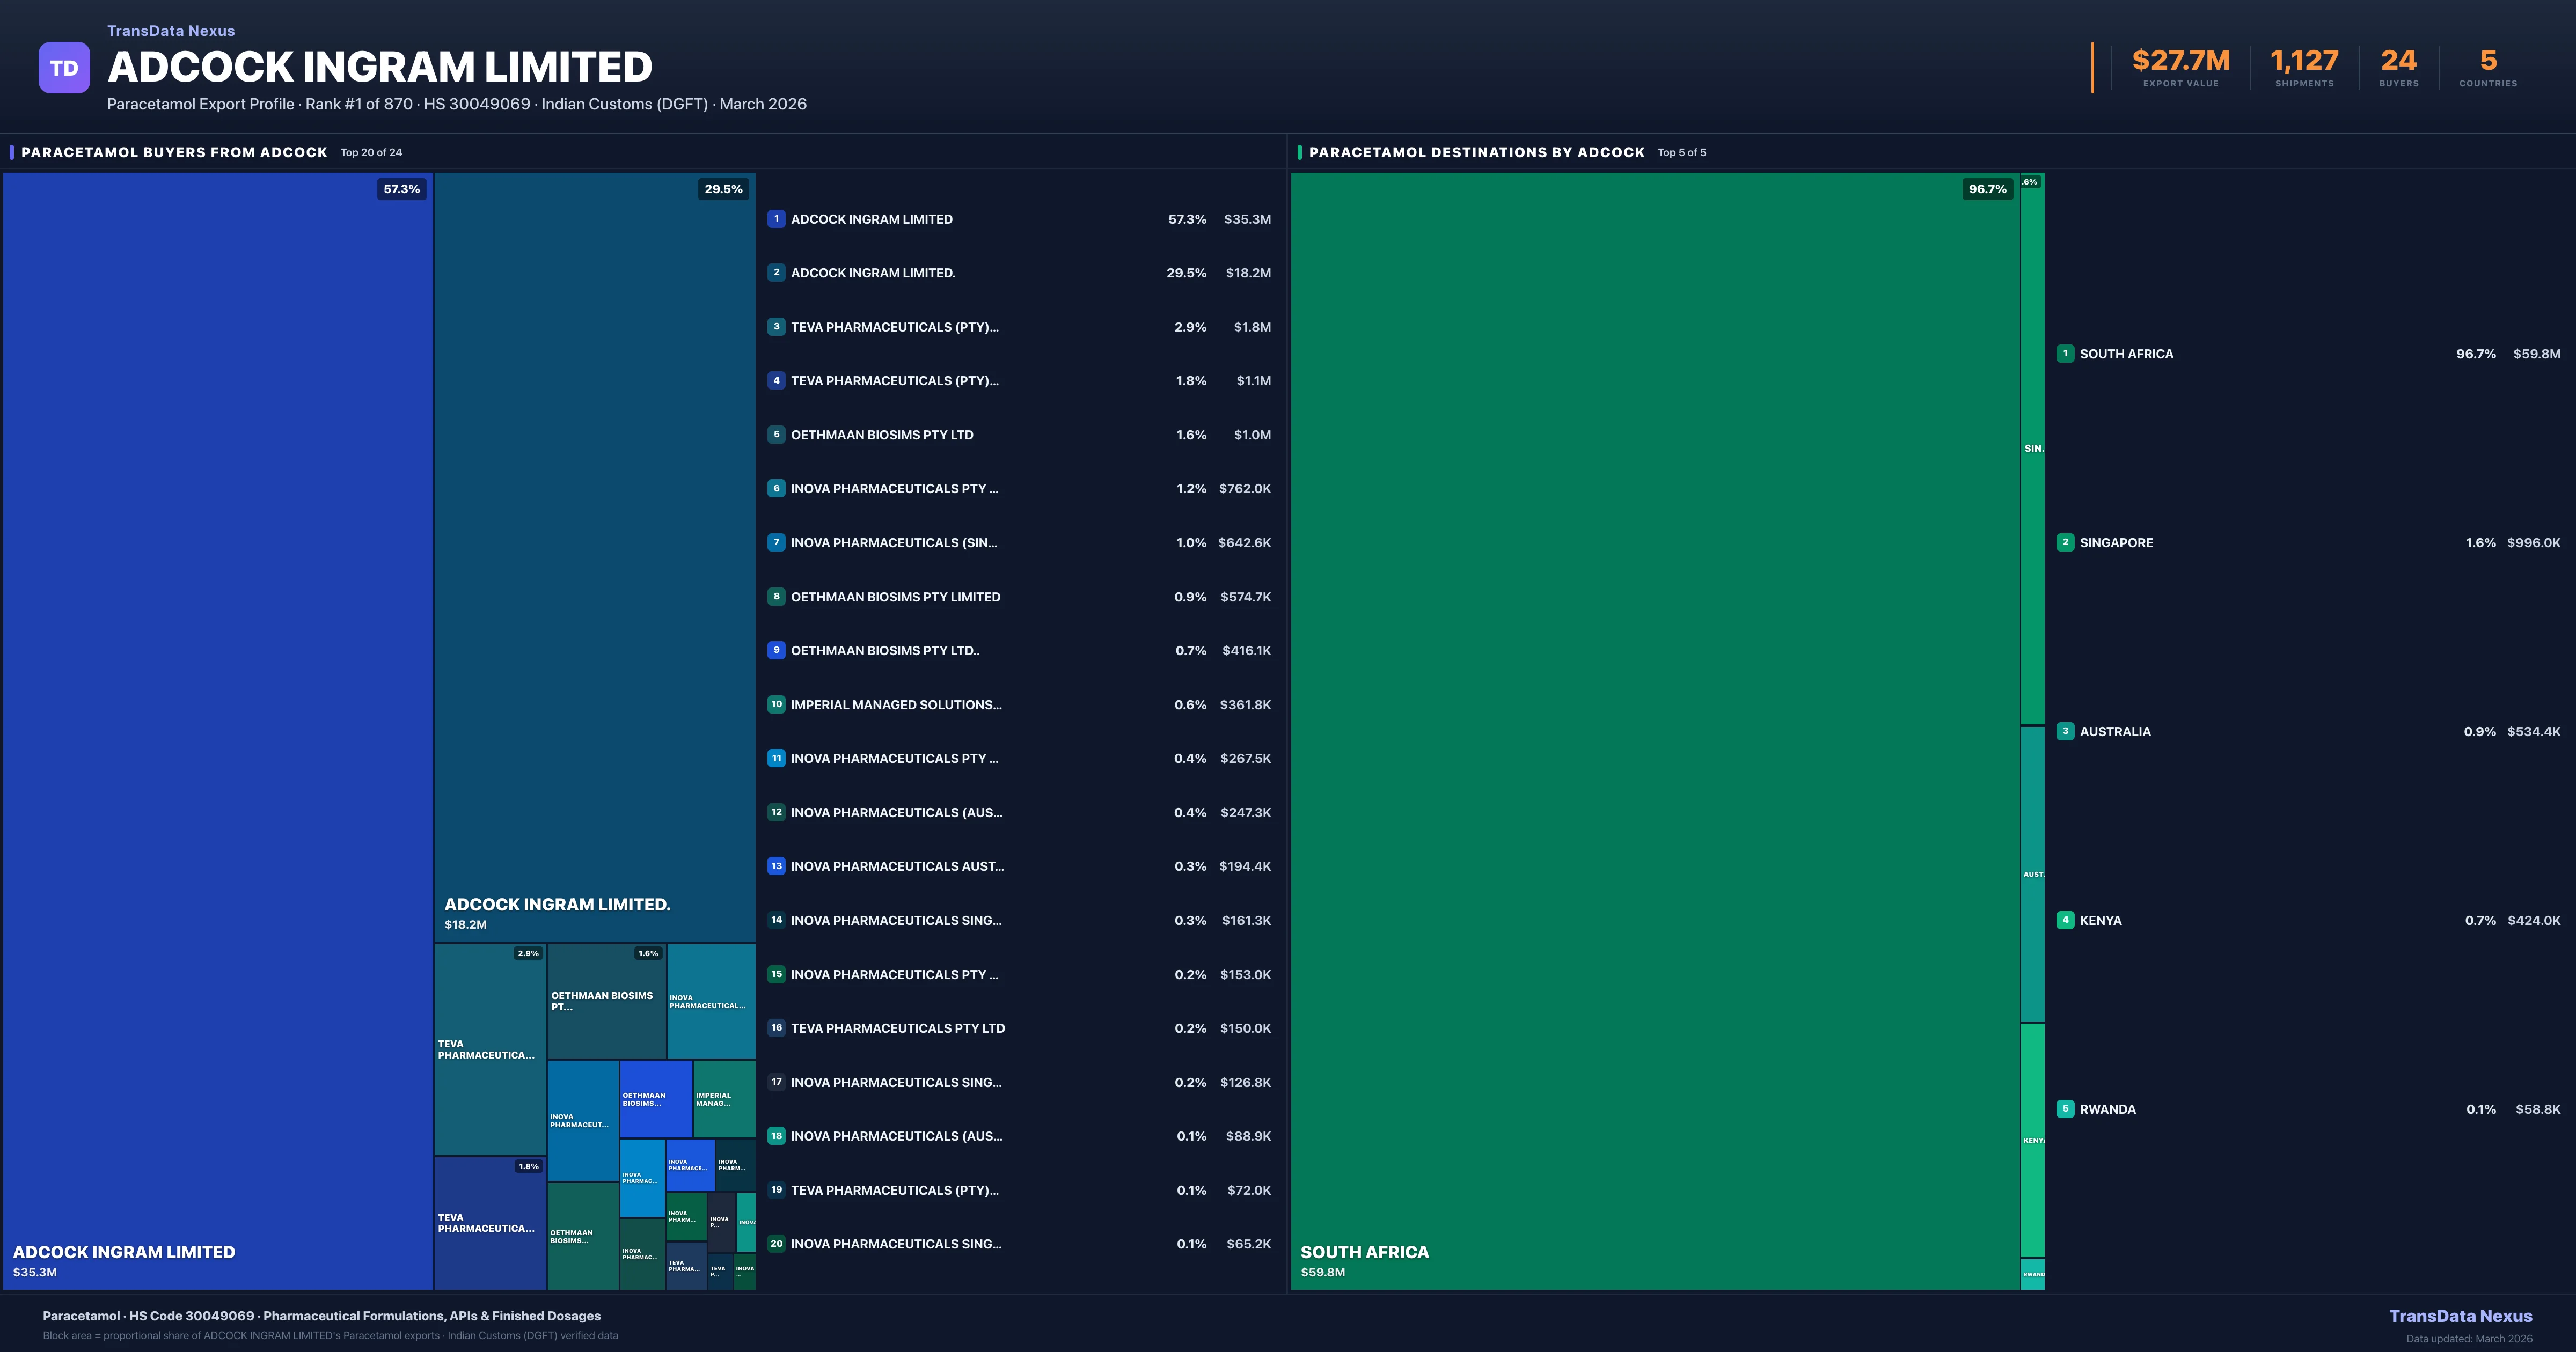
Task: Click the Paracetamol Buyers From Adcock heading
Action: pyautogui.click(x=174, y=152)
